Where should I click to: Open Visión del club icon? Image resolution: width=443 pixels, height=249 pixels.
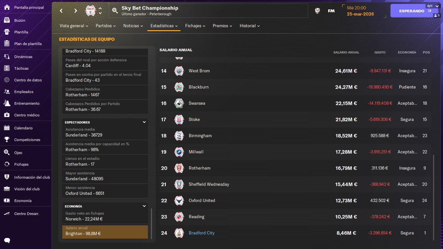click(x=7, y=189)
